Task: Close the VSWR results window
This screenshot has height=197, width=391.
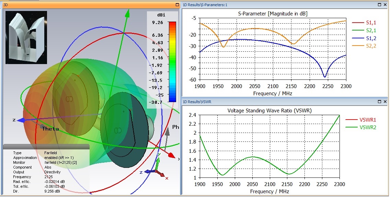Action: point(385,101)
